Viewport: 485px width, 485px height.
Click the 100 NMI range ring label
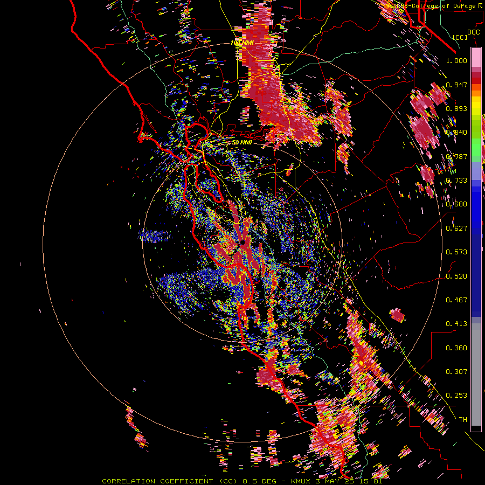tap(242, 43)
